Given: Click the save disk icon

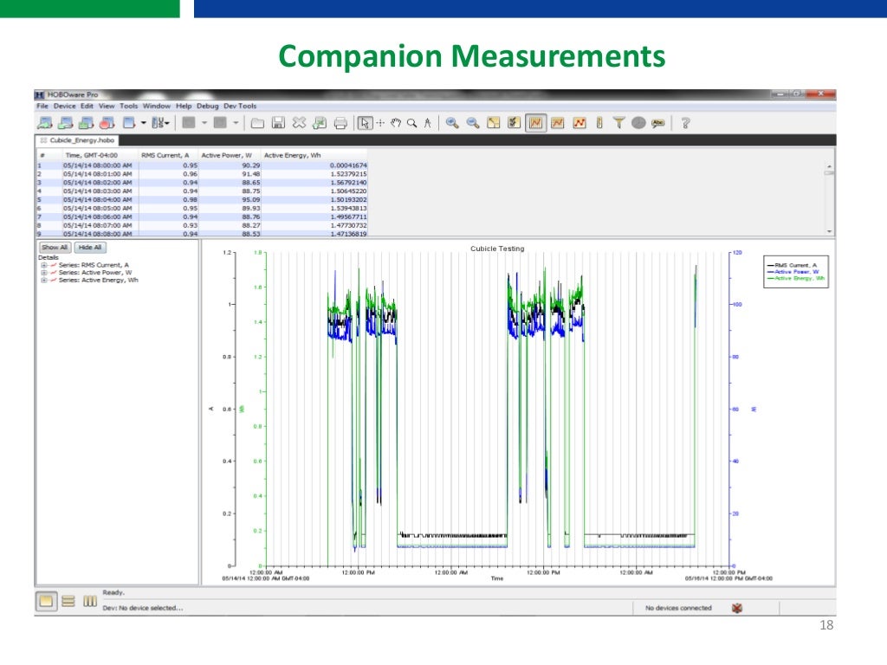Looking at the screenshot, I should tap(278, 123).
